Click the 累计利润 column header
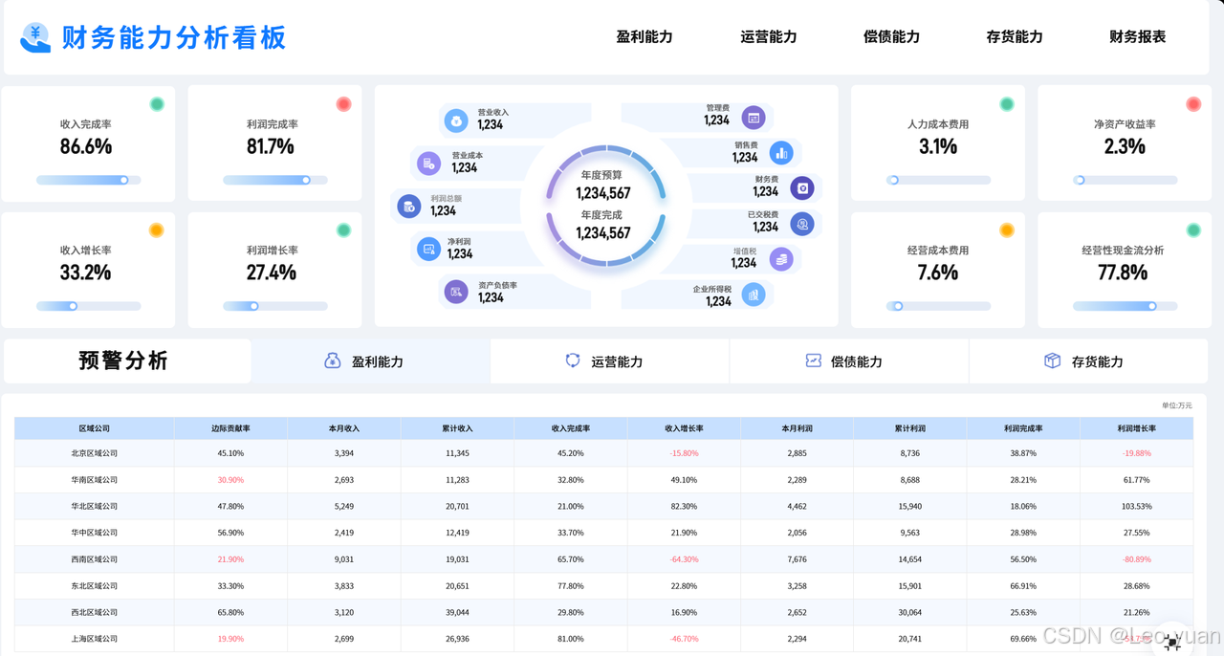This screenshot has height=656, width=1224. (909, 428)
